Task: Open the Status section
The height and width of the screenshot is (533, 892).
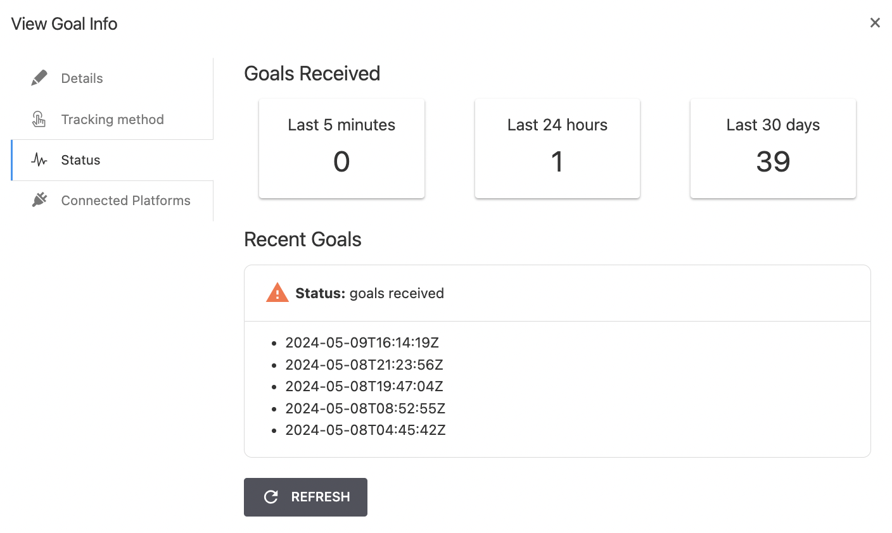Action: 80,160
